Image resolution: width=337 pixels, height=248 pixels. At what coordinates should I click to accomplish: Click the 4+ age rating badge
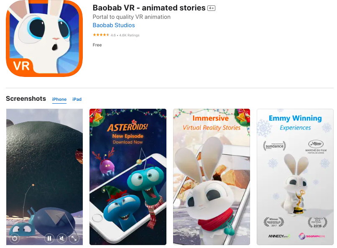211,8
